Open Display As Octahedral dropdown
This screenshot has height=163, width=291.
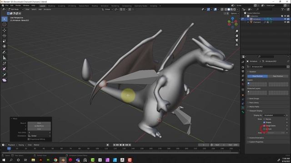(x=274, y=115)
